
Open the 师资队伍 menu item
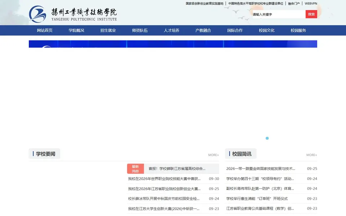click(140, 30)
